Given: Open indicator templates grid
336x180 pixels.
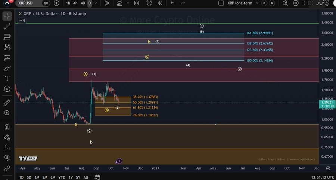Looking at the screenshot, I should [137, 3].
